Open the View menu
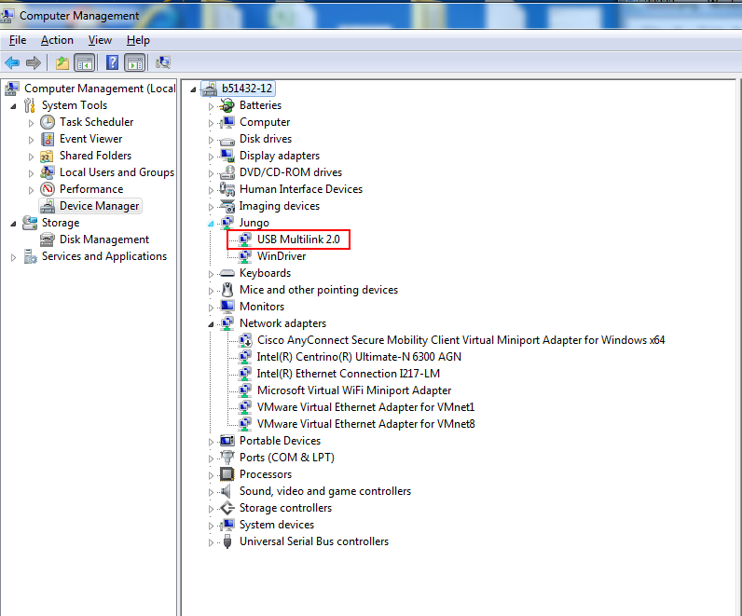The image size is (742, 616). pos(100,40)
